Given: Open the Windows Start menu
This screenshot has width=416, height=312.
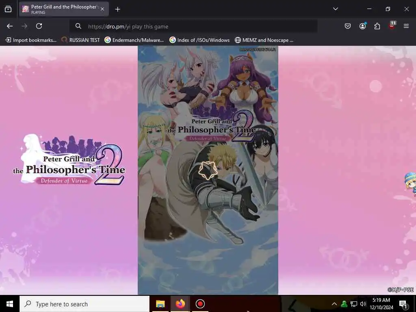Looking at the screenshot, I should 10,304.
